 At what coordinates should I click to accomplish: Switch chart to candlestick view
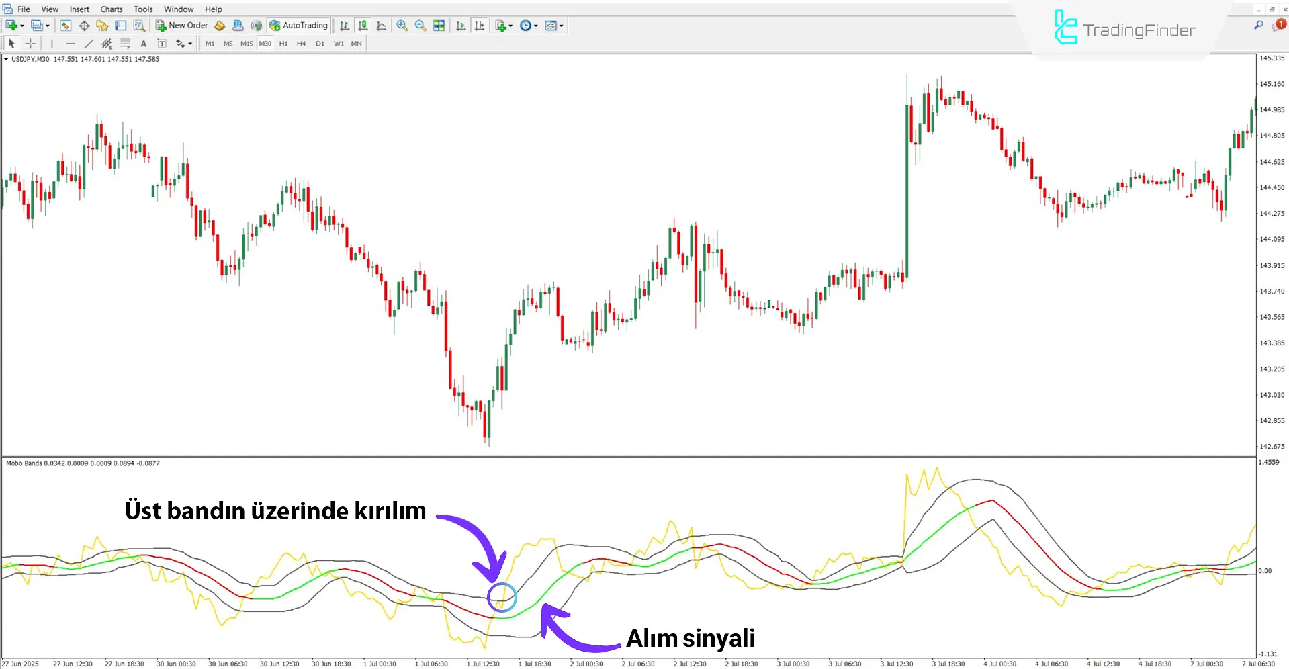click(363, 25)
